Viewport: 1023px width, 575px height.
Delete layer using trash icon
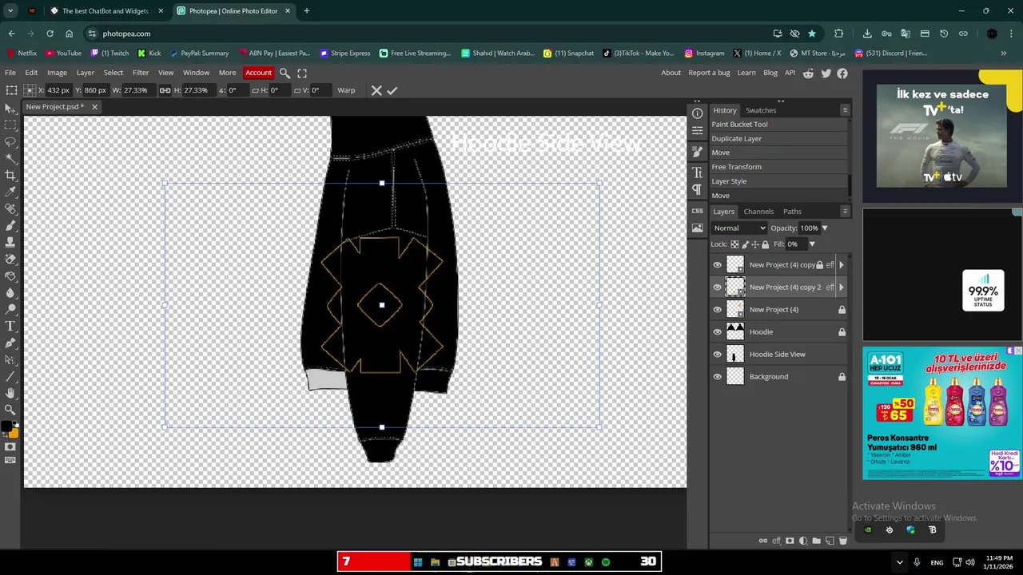[x=842, y=541]
